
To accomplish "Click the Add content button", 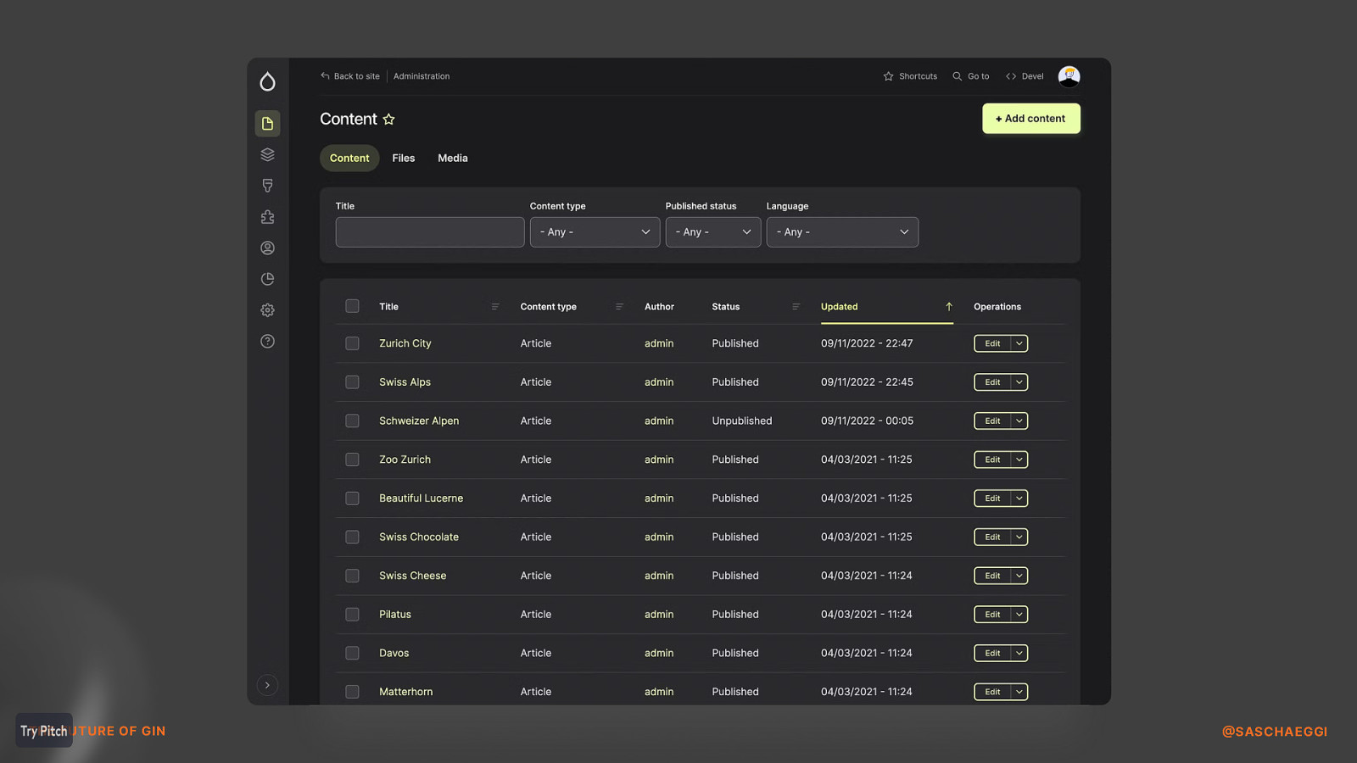I will click(1031, 119).
